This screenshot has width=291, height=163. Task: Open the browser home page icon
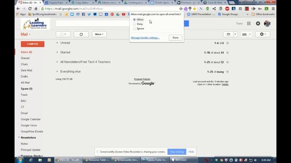pyautogui.click(x=36, y=9)
